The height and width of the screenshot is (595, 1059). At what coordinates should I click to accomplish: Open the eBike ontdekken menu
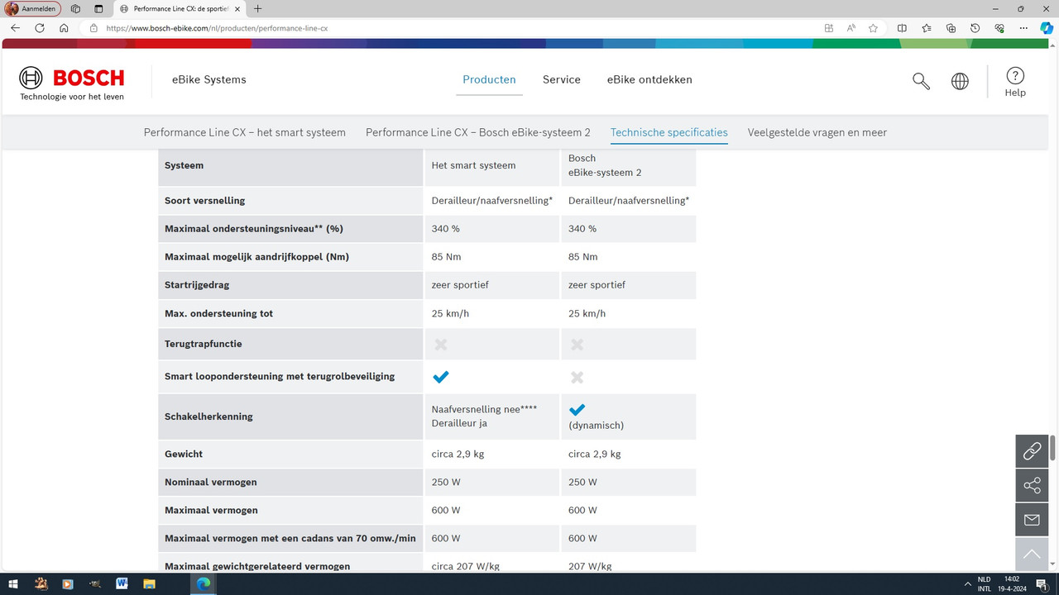click(649, 80)
